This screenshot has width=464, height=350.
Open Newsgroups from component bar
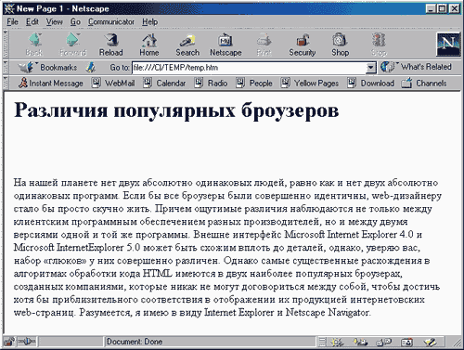pos(383,342)
